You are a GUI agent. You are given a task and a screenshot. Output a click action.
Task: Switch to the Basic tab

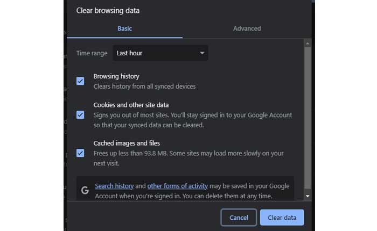(125, 28)
